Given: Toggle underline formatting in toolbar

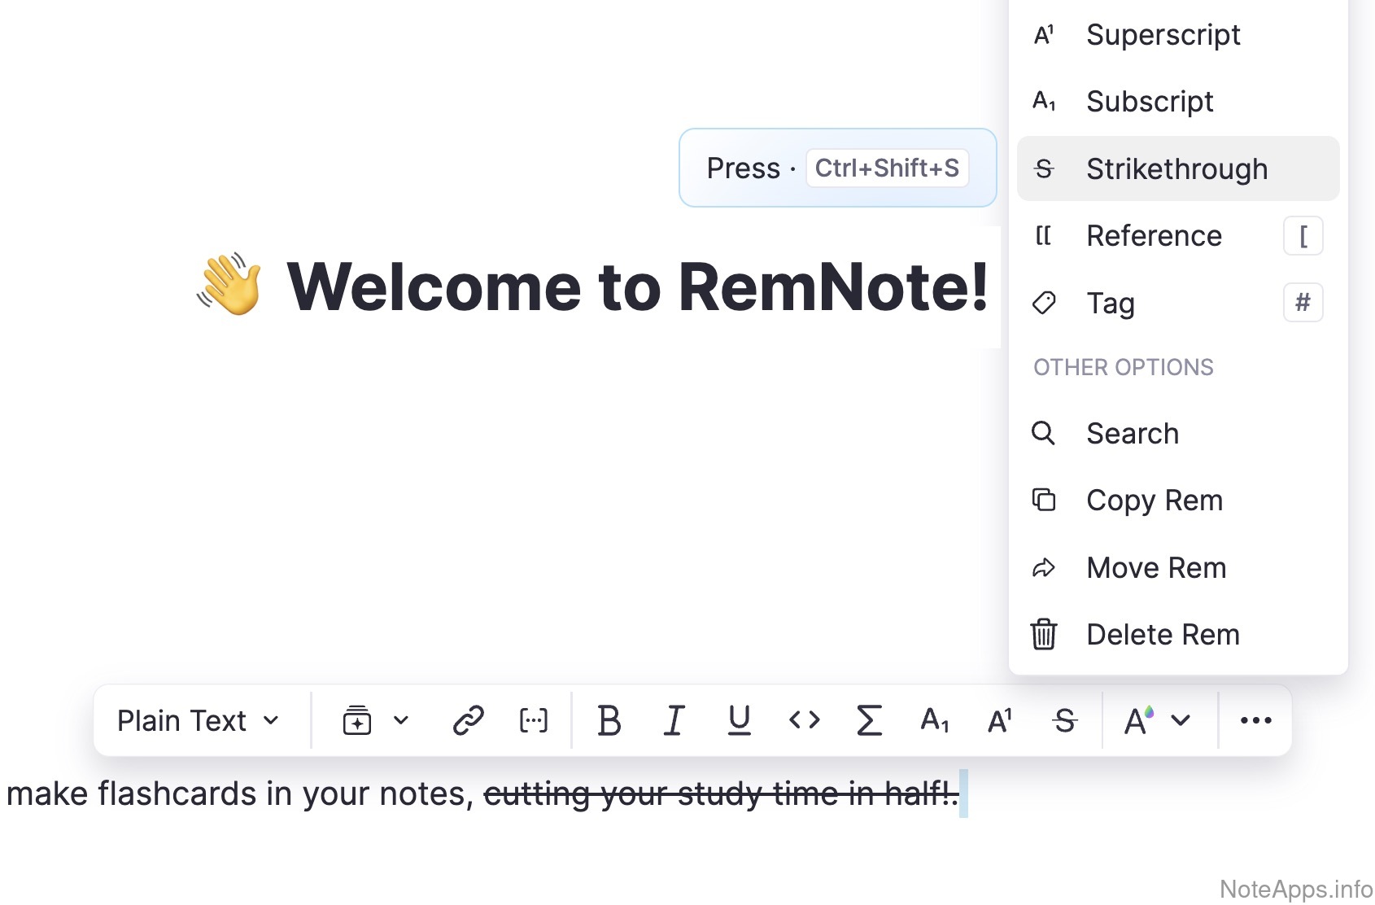Looking at the screenshot, I should pos(739,720).
